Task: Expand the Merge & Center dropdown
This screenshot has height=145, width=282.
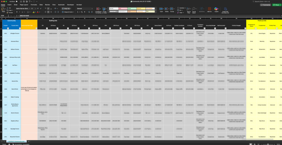Action: click(x=74, y=12)
